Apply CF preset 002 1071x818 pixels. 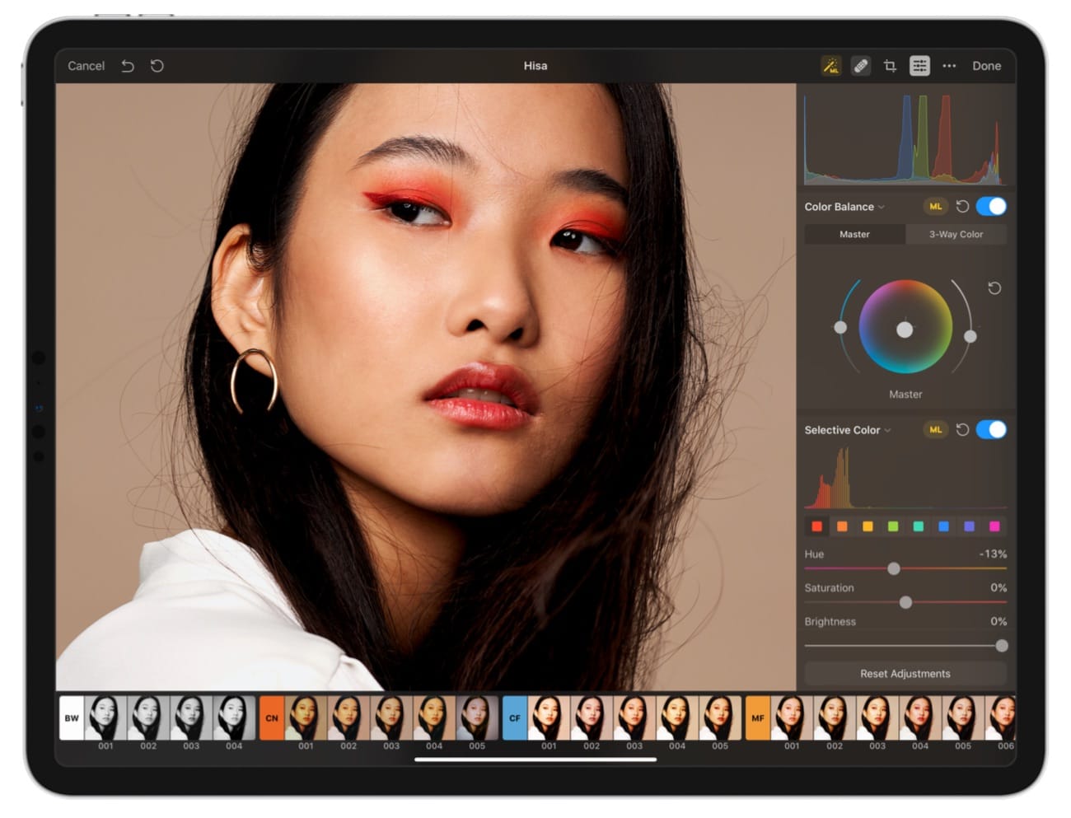pos(592,718)
